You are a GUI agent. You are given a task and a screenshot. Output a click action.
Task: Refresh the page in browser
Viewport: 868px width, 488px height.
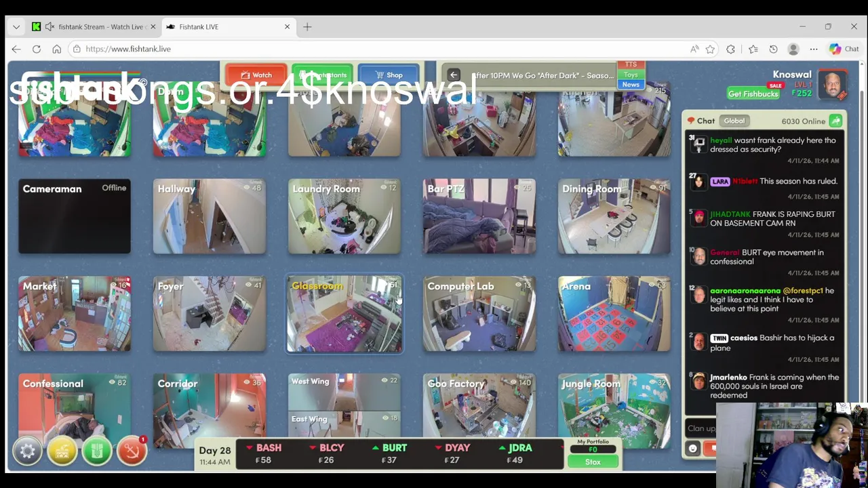coord(37,49)
